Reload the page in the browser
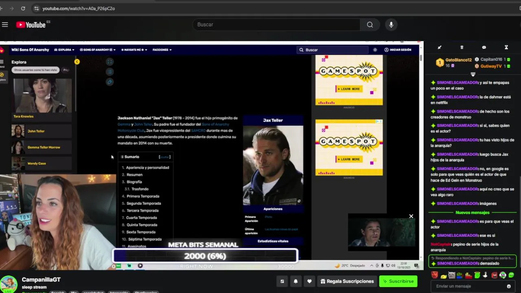Viewport: 521px width, 293px height. pos(23,8)
